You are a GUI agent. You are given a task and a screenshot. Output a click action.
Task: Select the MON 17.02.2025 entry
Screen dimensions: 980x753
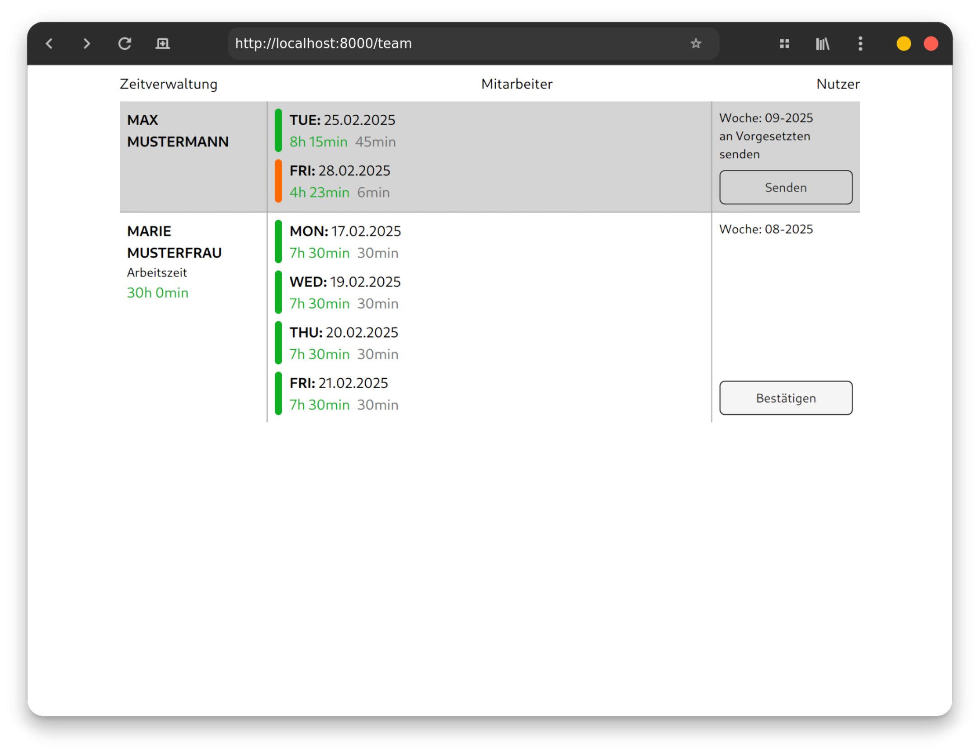pos(345,231)
